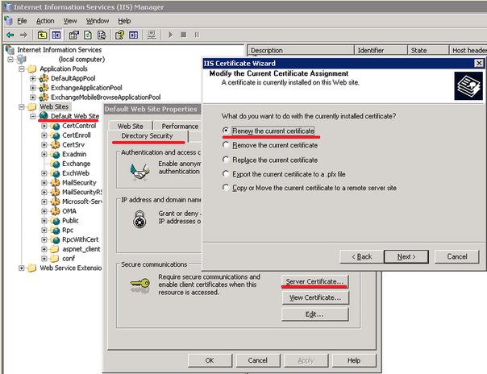Select the Default Web Site tree item
The height and width of the screenshot is (374, 487).
pyautogui.click(x=75, y=116)
